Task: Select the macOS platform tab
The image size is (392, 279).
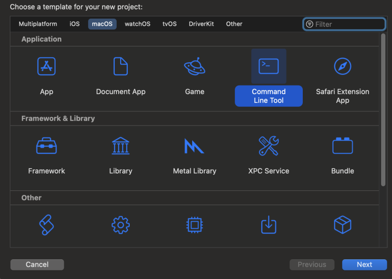Action: pos(102,24)
